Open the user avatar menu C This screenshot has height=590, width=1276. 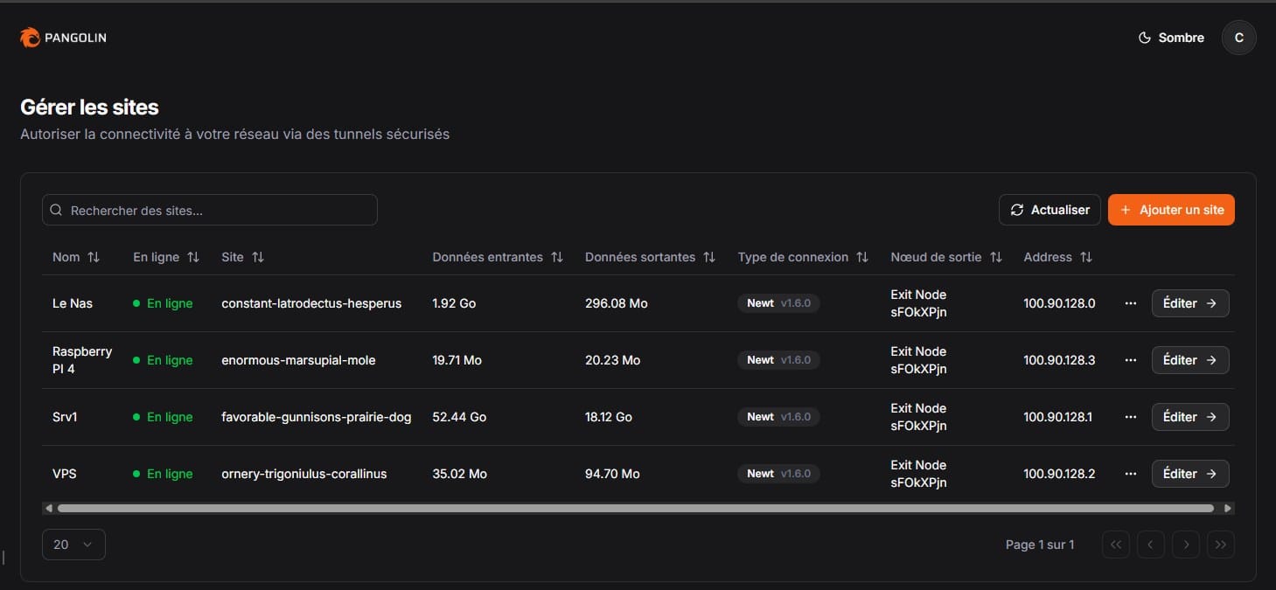[x=1238, y=38]
